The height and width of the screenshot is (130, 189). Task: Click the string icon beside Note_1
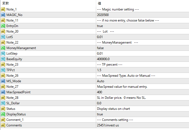click(x=3, y=9)
